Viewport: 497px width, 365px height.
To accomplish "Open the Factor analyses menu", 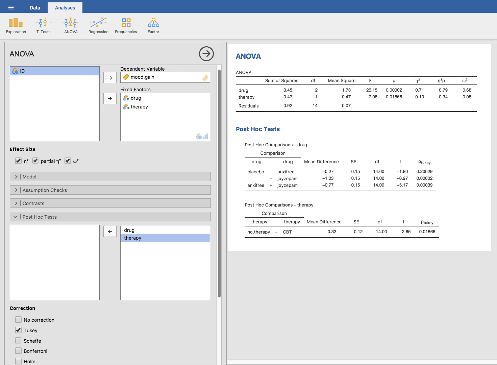I will click(x=153, y=26).
